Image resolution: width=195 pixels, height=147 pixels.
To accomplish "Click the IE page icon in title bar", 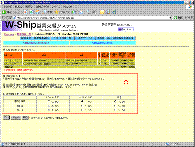I will pos(2,2).
